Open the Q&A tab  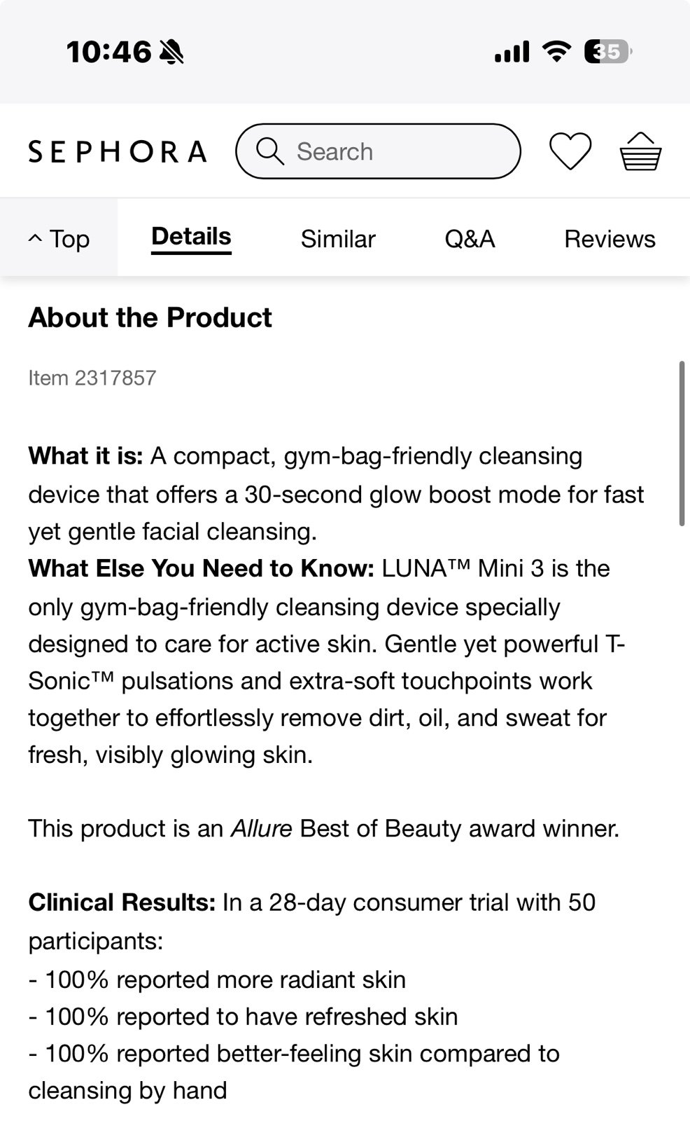click(x=470, y=239)
